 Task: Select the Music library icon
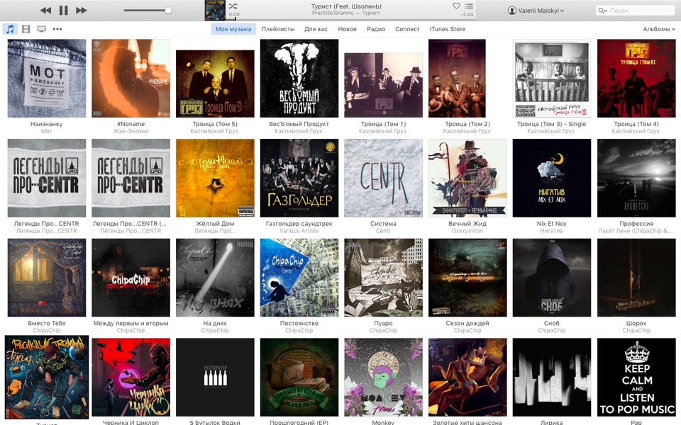coord(10,29)
